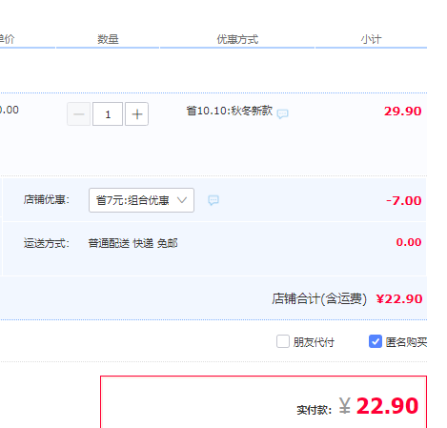The height and width of the screenshot is (428, 447).
Task: Enable the 朋友代付 checkbox
Action: (283, 341)
